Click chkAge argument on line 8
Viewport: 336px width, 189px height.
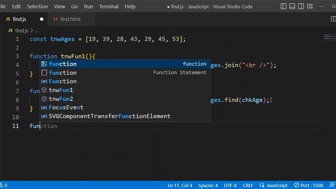tap(252, 100)
